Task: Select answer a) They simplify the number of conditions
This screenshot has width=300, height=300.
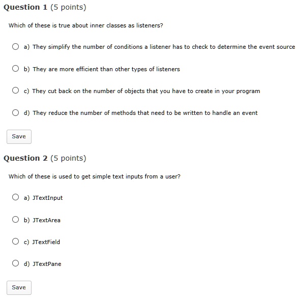Action: (x=15, y=46)
